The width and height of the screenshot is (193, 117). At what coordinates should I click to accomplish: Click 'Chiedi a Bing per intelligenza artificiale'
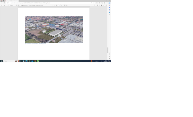[36, 5]
